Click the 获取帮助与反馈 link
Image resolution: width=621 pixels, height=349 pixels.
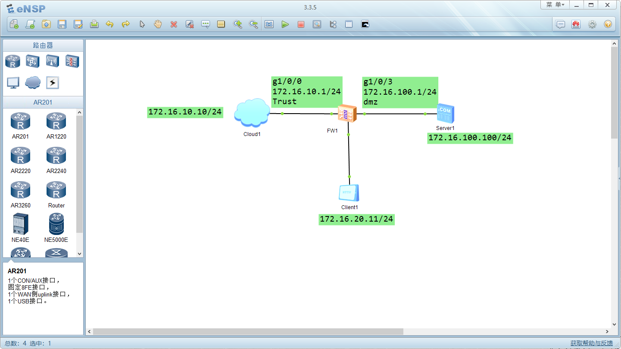coord(592,343)
